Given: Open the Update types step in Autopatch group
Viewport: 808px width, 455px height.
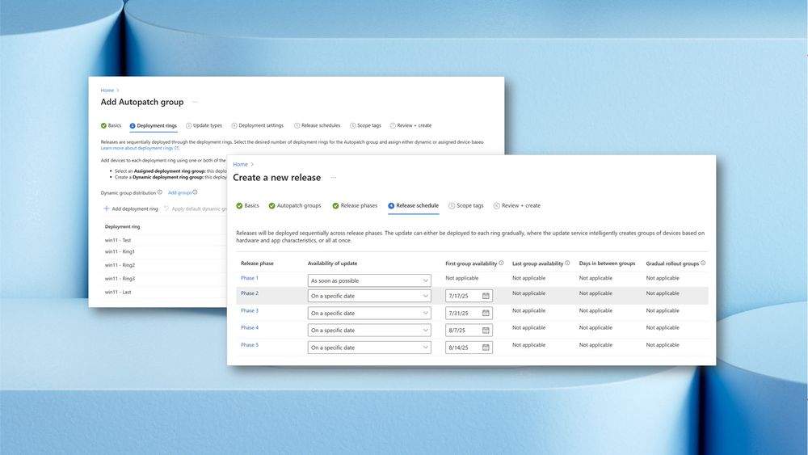Looking at the screenshot, I should tap(204, 125).
